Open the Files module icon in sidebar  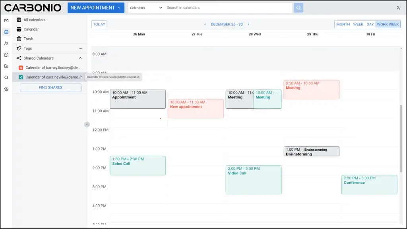(x=6, y=66)
